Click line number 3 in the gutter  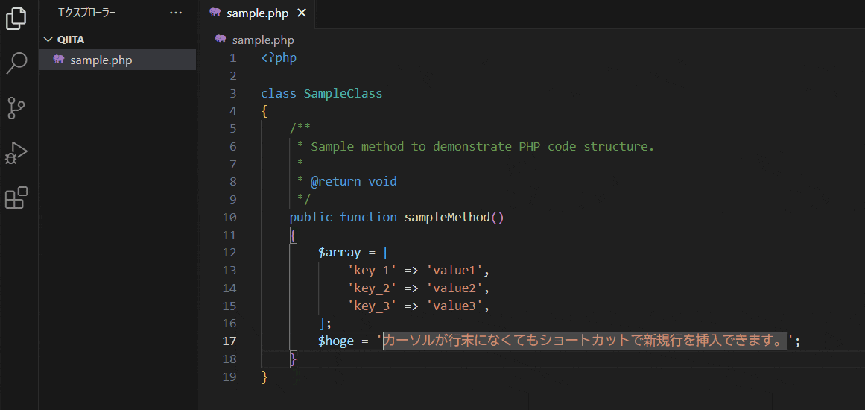tap(232, 93)
